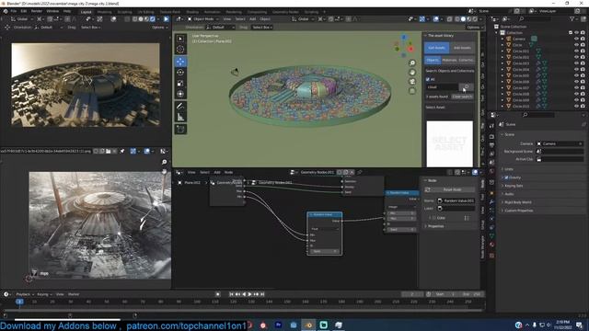
Task: Open the Camera selector dropdown in Scene properties
Action: (560, 143)
